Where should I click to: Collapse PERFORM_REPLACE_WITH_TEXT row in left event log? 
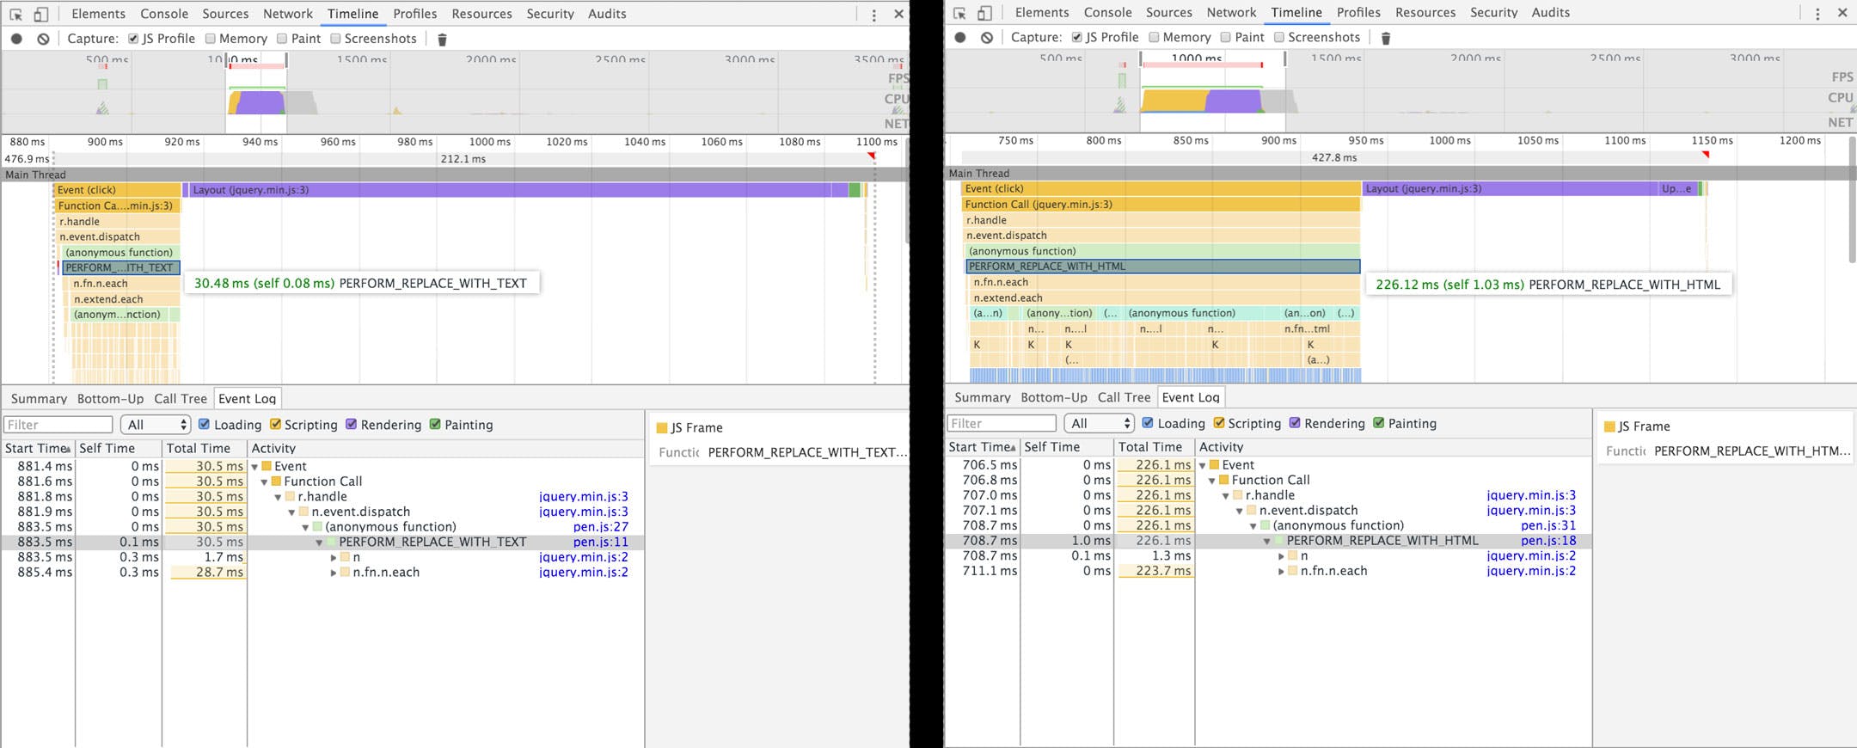point(319,543)
